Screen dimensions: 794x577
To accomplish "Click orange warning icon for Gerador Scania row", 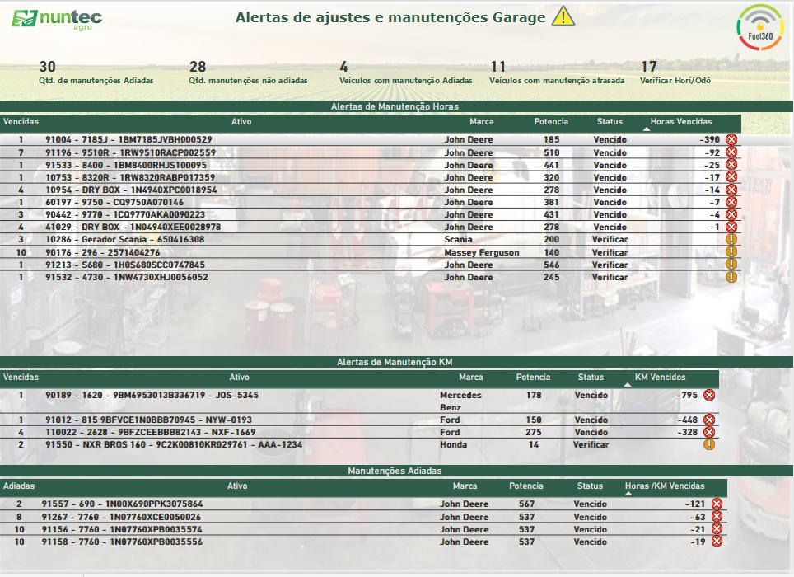I will (731, 239).
